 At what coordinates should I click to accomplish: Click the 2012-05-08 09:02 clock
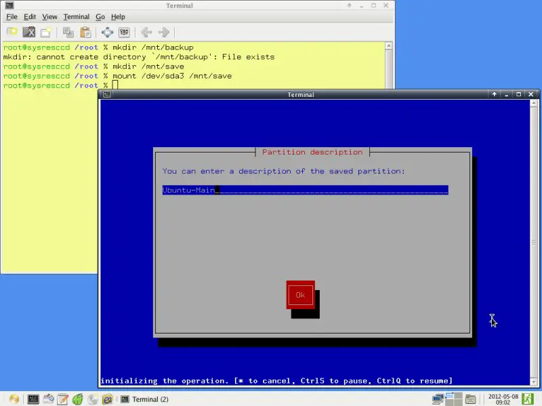click(503, 399)
